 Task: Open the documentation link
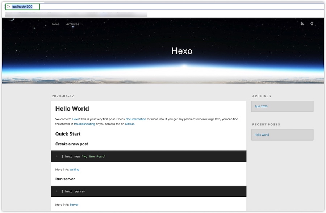136,119
